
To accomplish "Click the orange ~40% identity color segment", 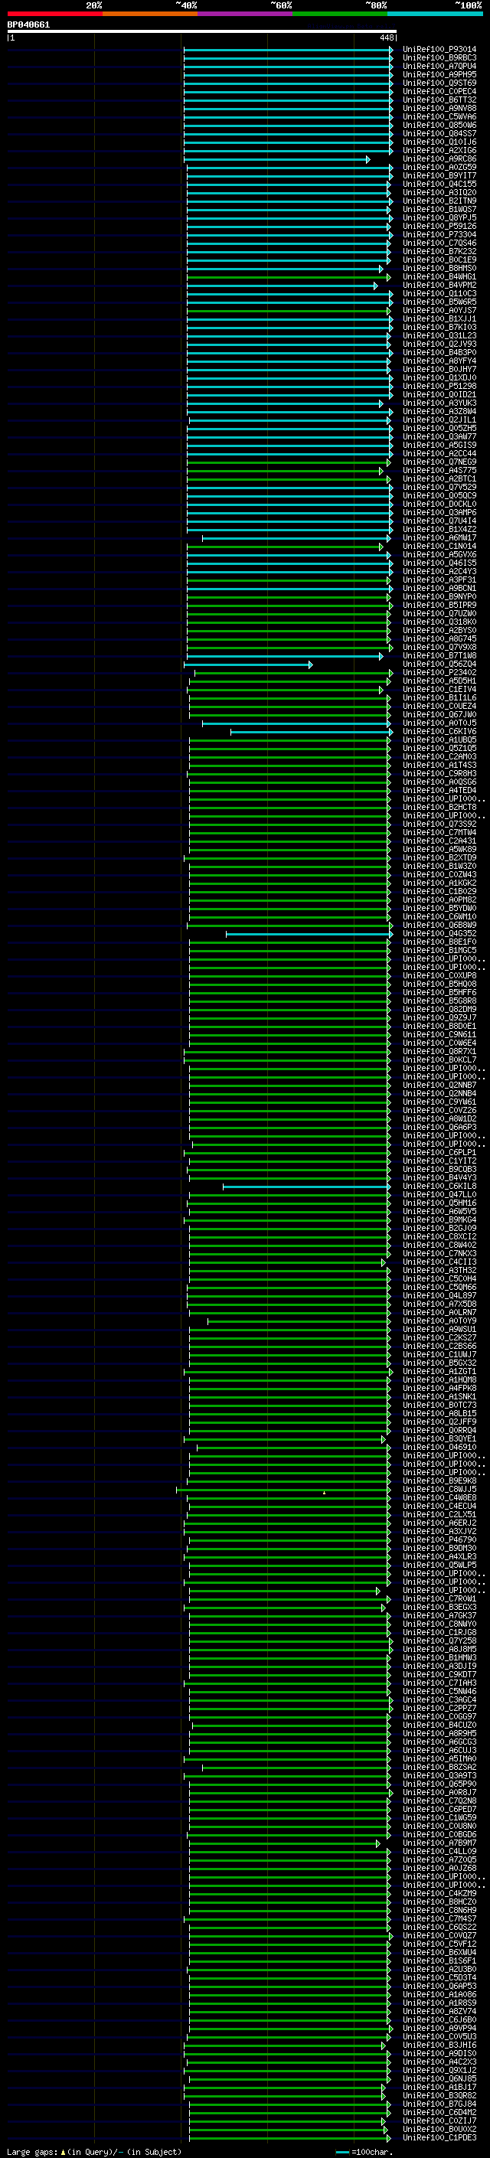I will click(150, 14).
